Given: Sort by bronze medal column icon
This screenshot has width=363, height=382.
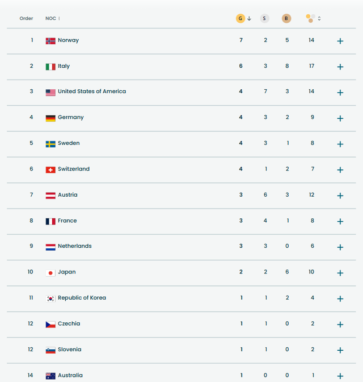Looking at the screenshot, I should (286, 19).
